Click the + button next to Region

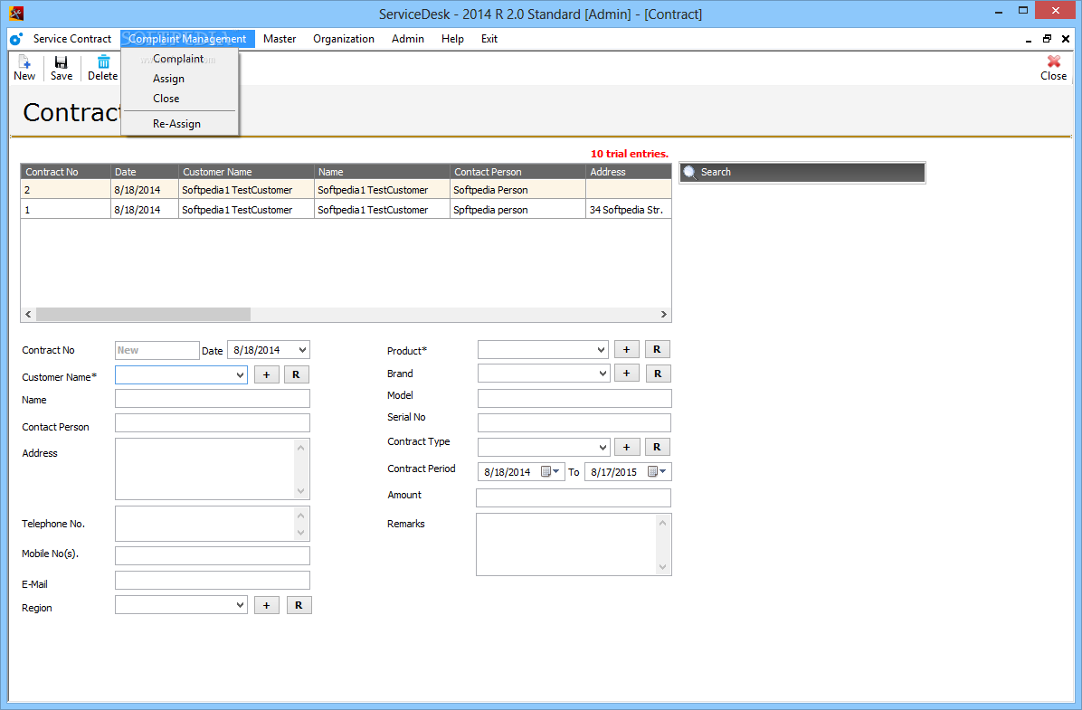pos(266,605)
